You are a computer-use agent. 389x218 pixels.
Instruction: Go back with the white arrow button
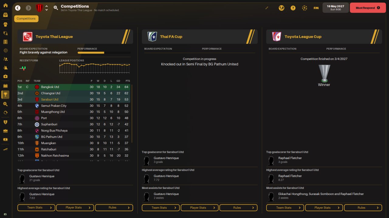pyautogui.click(x=18, y=8)
